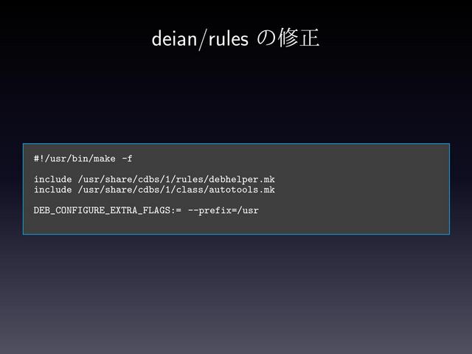472x354 pixels.
Task: Click the shebang line '#!/usr/bin/make -f'
Action: point(83,159)
